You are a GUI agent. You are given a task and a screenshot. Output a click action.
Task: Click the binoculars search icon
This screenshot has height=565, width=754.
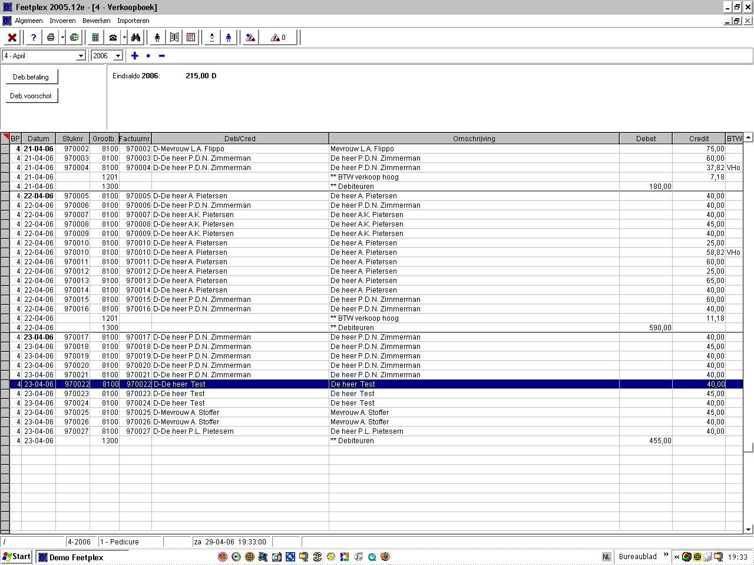[136, 38]
